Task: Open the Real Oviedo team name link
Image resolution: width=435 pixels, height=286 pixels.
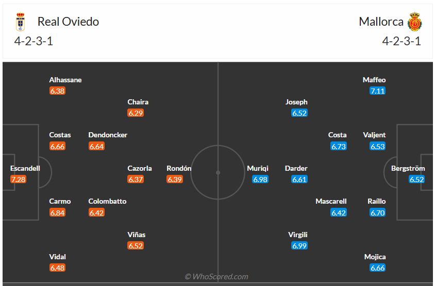Action: pos(68,22)
